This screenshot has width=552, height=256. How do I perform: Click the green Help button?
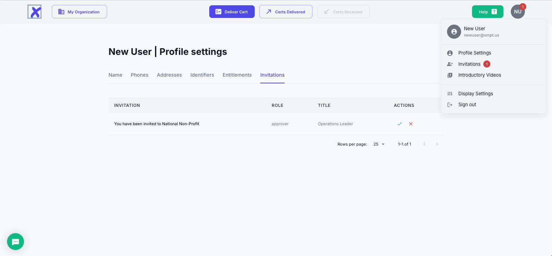coord(488,12)
